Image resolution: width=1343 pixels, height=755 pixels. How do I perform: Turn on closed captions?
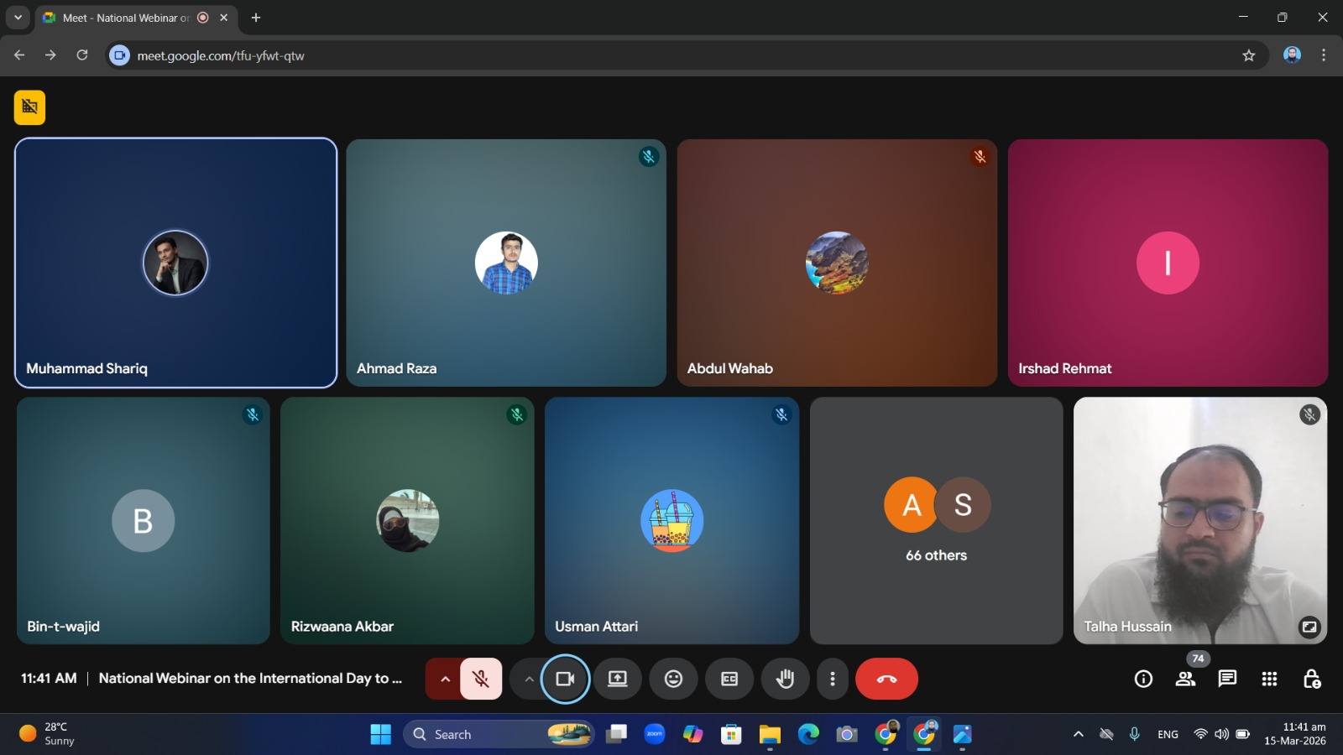tap(729, 679)
